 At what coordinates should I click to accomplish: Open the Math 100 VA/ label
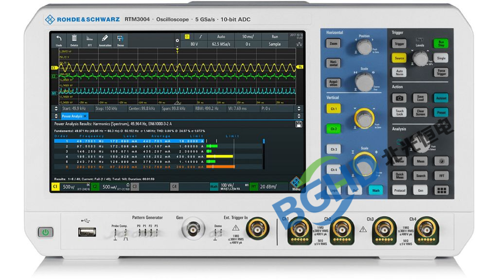(x=230, y=187)
